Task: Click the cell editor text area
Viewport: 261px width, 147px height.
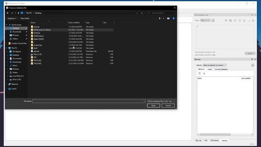Action: coord(225,37)
